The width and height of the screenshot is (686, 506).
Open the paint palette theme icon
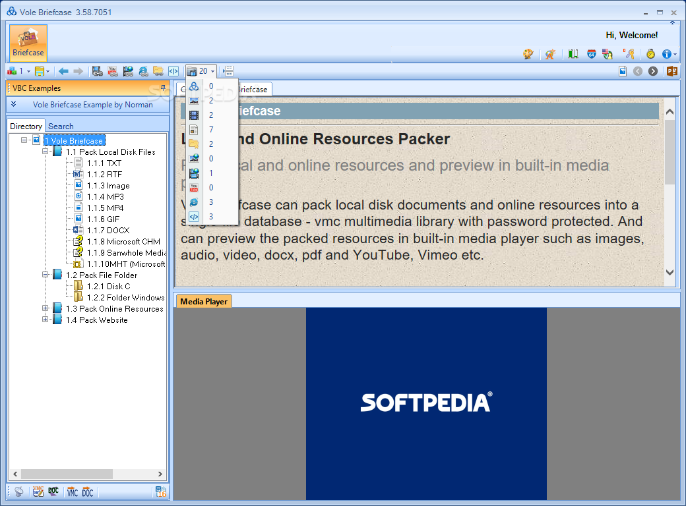(528, 54)
